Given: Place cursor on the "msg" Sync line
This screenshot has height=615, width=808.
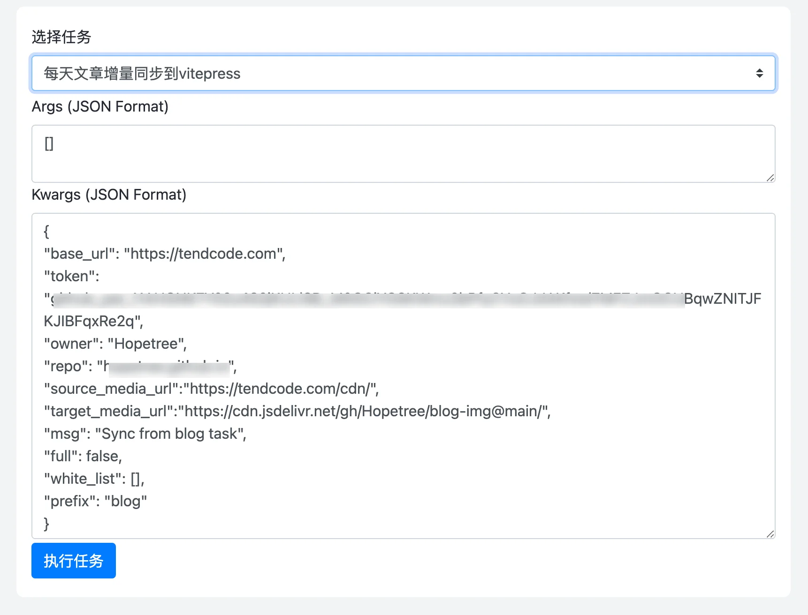Looking at the screenshot, I should point(145,434).
